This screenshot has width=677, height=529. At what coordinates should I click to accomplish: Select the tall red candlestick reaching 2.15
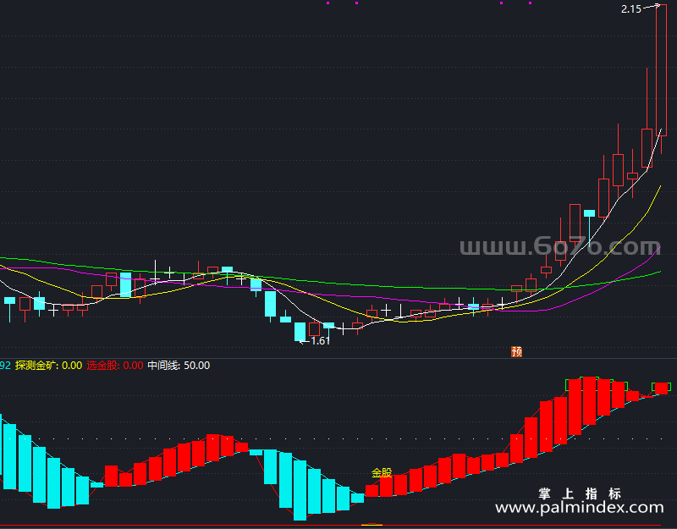(661, 79)
